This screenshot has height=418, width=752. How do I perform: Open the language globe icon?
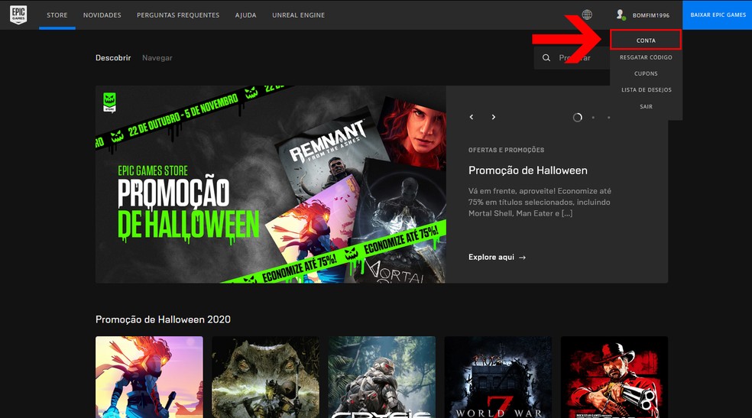586,15
